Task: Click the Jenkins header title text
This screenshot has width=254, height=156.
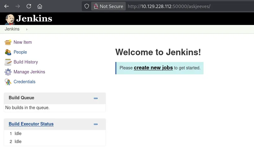Action: [34, 18]
